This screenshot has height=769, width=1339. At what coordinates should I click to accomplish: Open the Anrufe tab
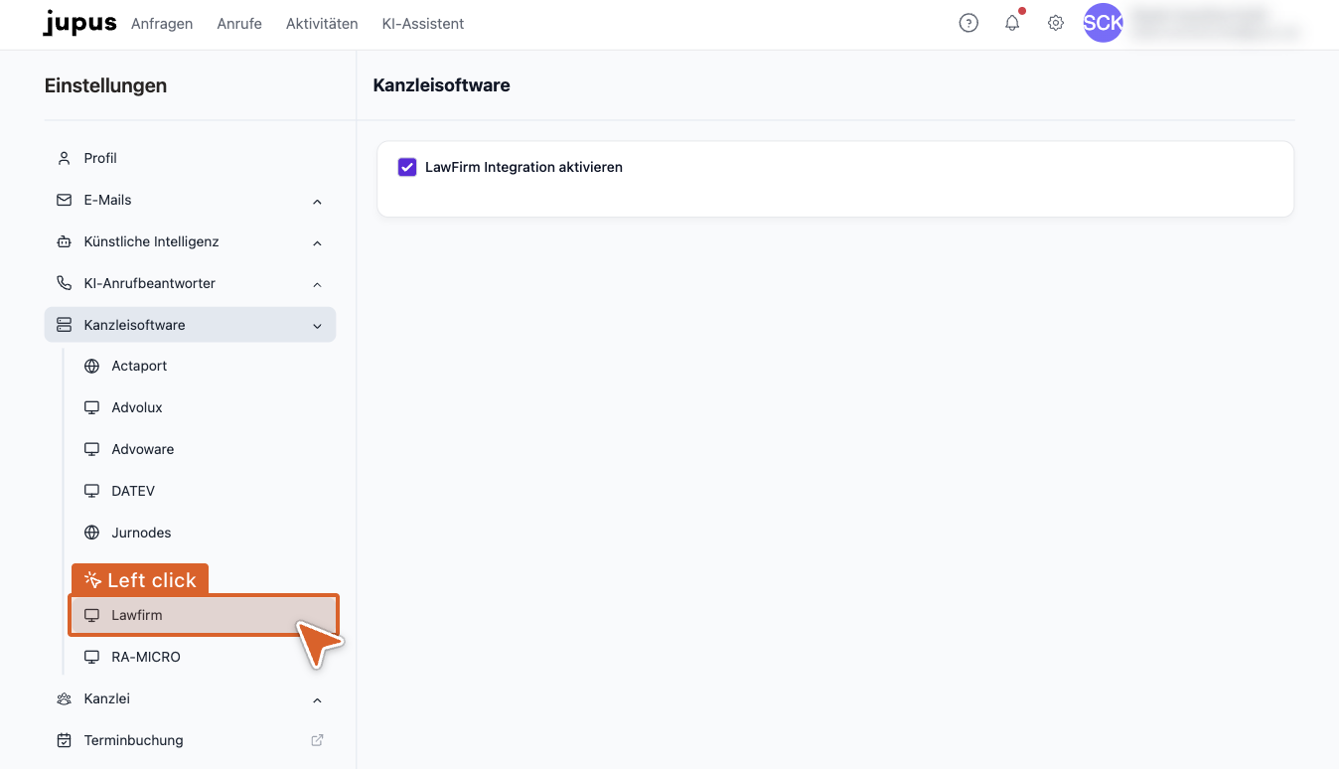pos(239,24)
